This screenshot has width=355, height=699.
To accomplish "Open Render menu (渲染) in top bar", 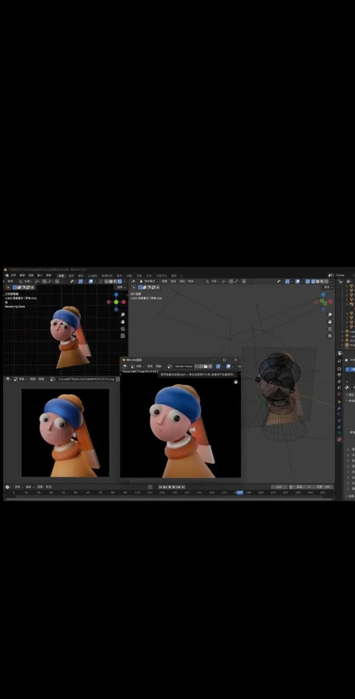I will pos(31,275).
